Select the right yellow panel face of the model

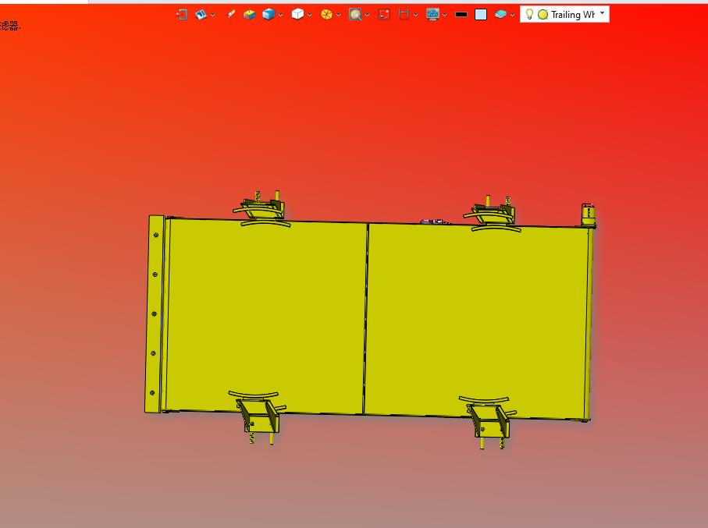coord(476,321)
